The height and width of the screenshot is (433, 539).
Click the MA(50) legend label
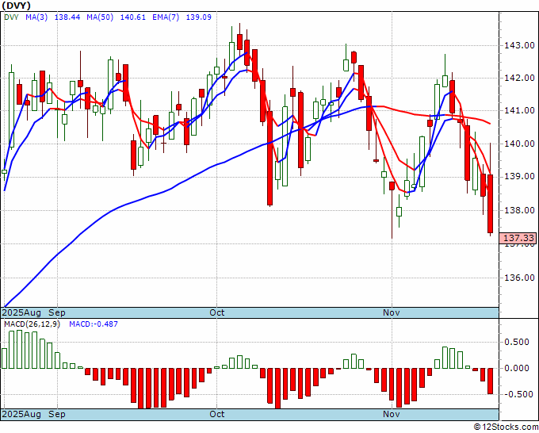click(100, 17)
